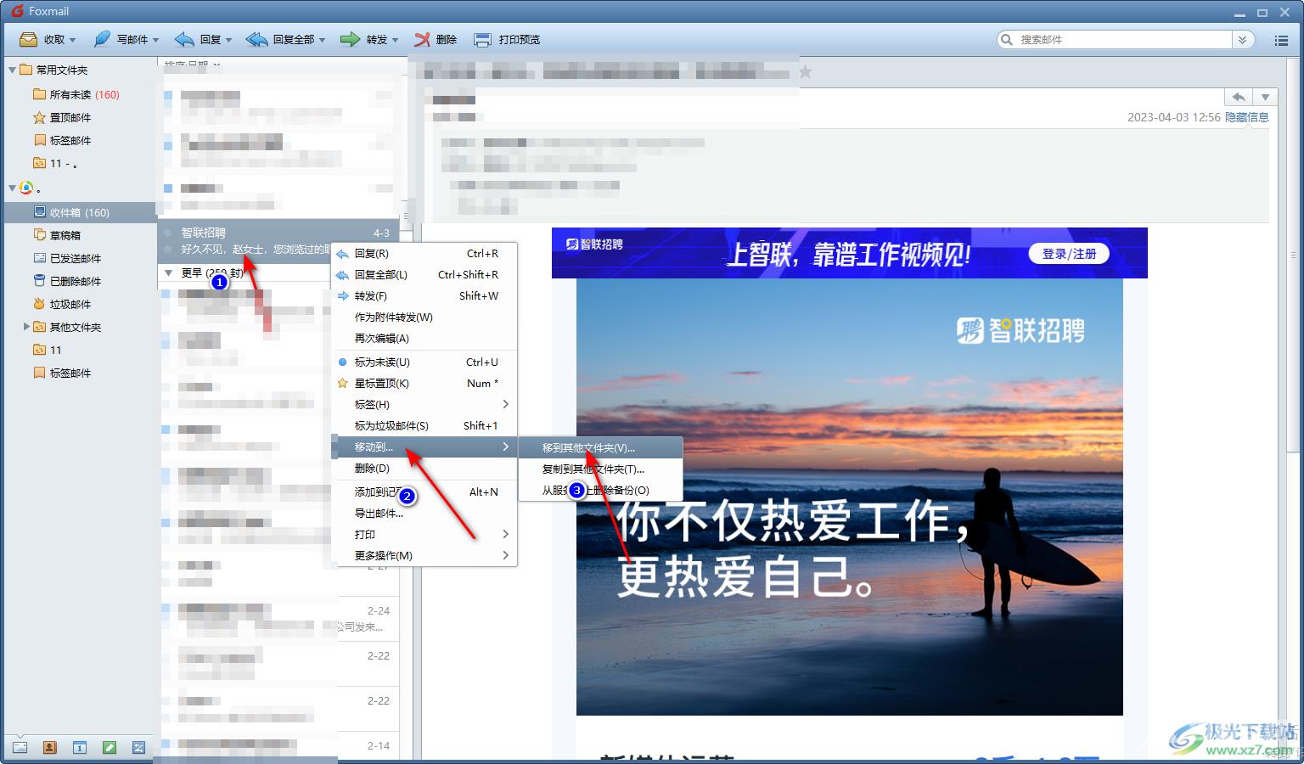
Task: Click the 转发 forward toolbar button
Action: (363, 39)
